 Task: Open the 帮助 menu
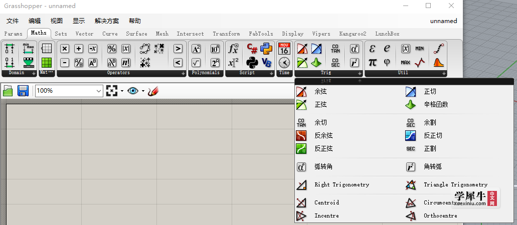[x=135, y=21]
